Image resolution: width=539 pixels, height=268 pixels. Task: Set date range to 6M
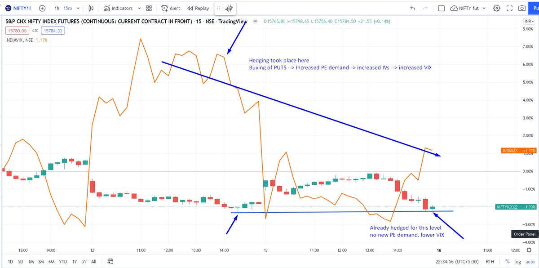52,261
